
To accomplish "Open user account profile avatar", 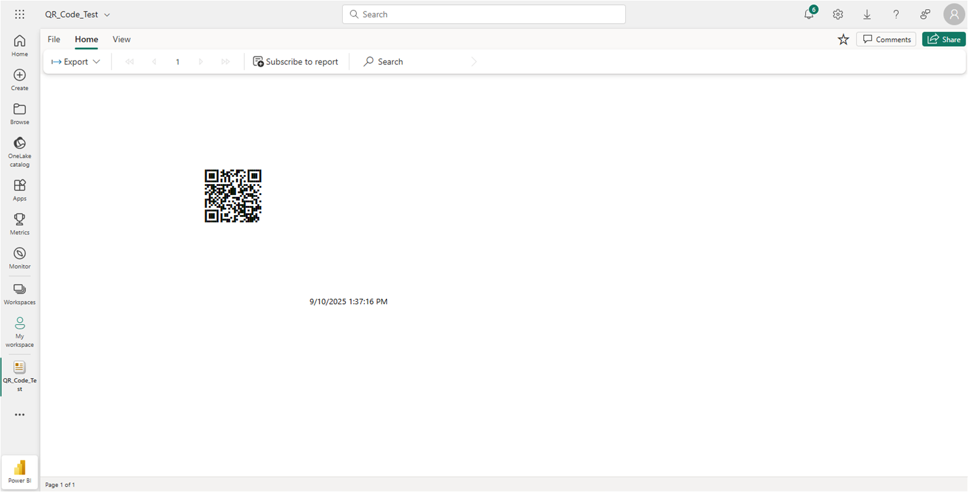I will [954, 14].
